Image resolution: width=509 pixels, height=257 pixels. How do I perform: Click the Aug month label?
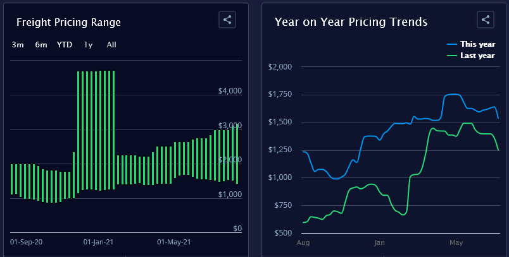[x=303, y=242]
